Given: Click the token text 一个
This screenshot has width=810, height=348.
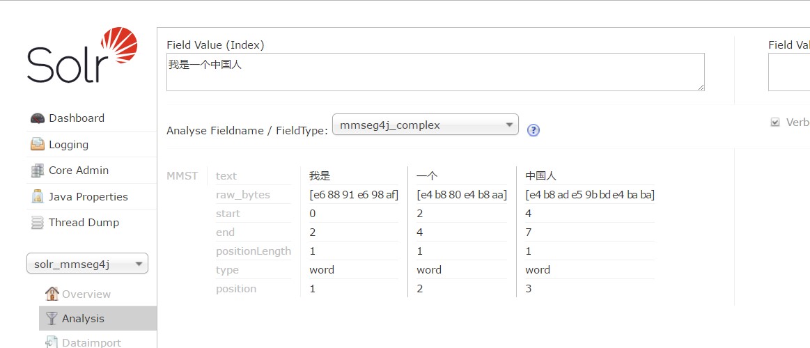Looking at the screenshot, I should [427, 176].
